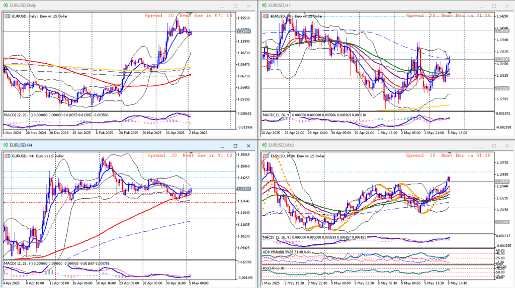Minimize the EURUSD,H4 chart window
This screenshot has height=288, width=515.
pos(222,146)
